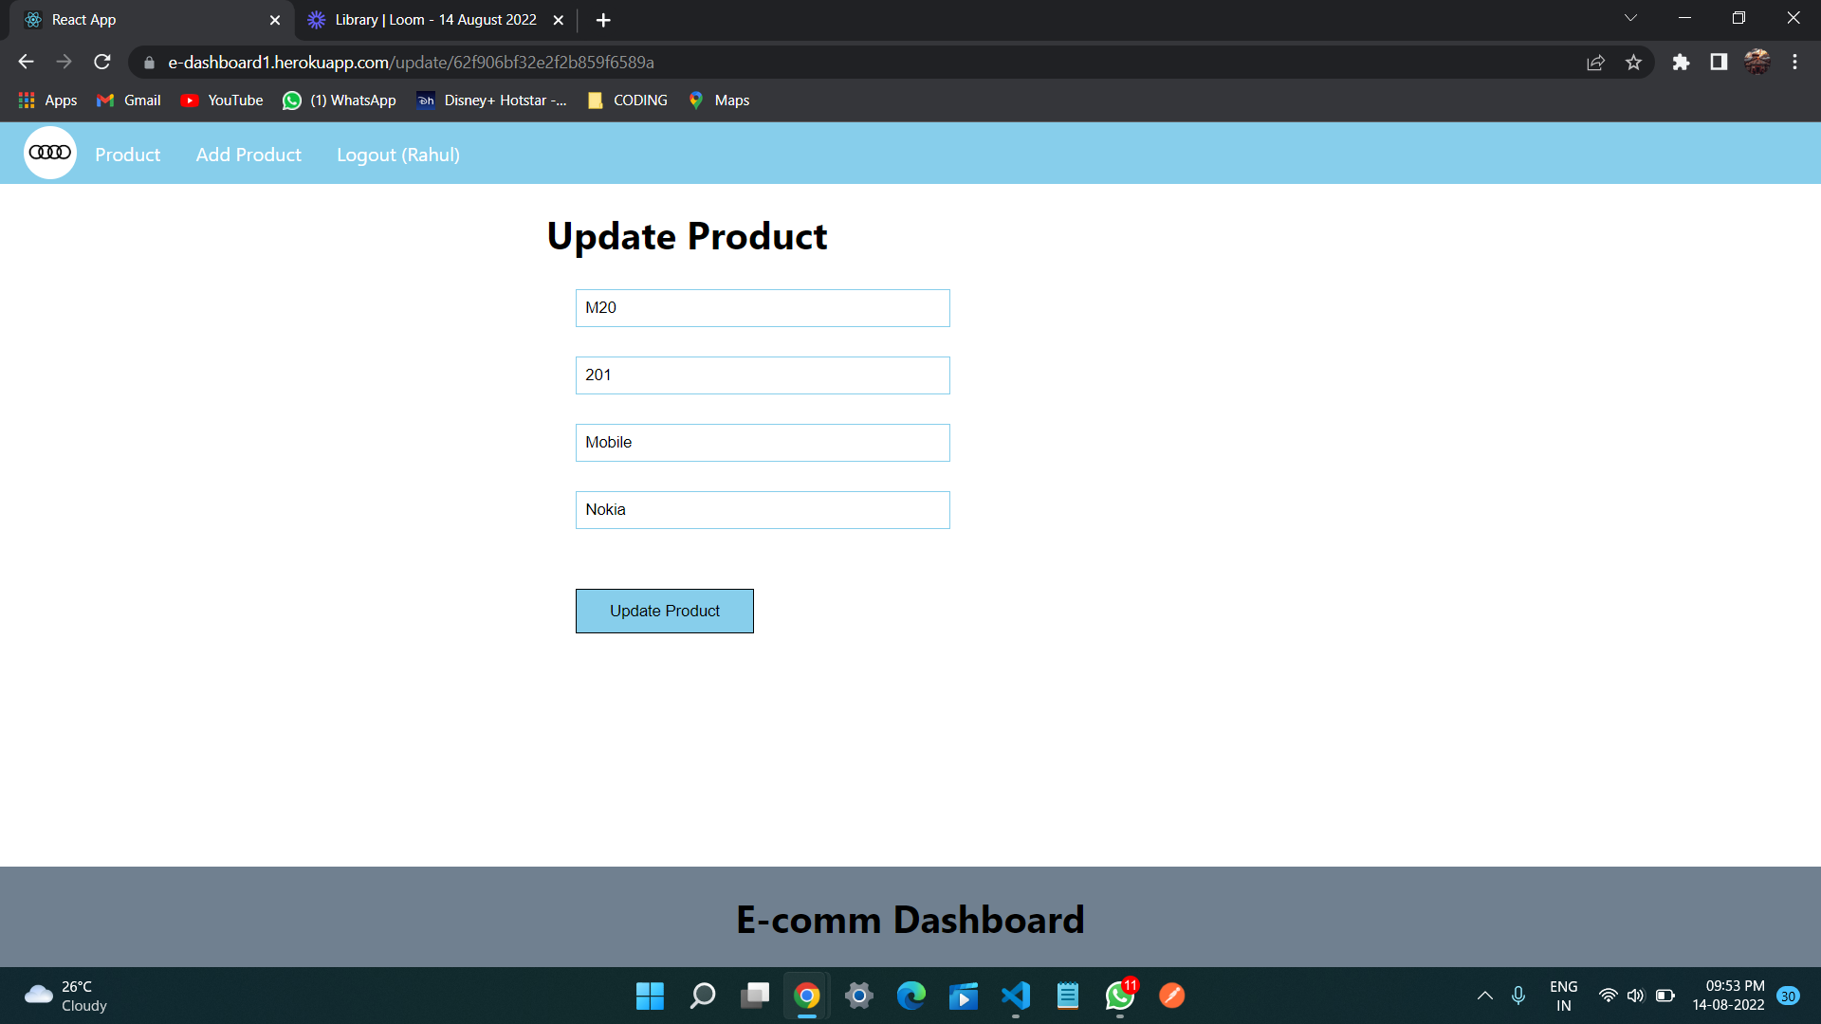The image size is (1821, 1024).
Task: Reload the current page
Action: point(101,62)
